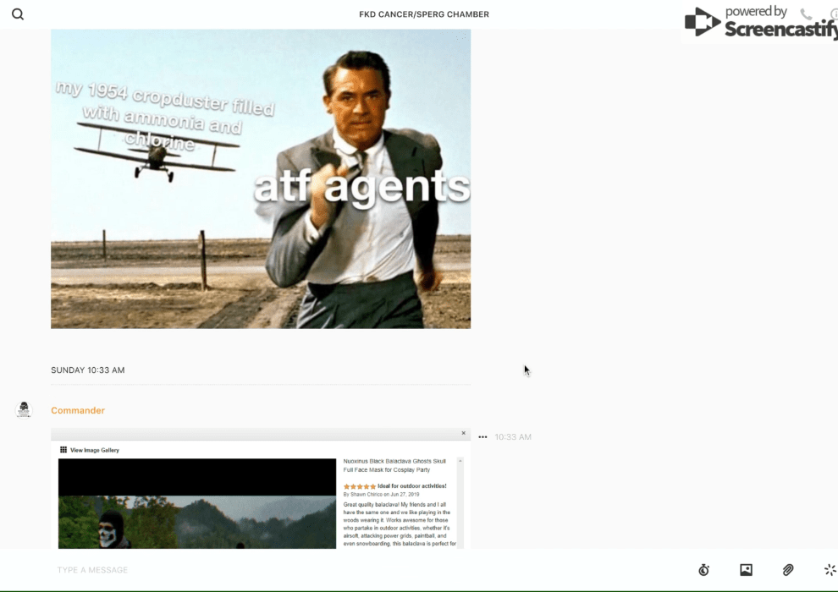Click the picture icon to send an image
This screenshot has width=838, height=592.
746,570
